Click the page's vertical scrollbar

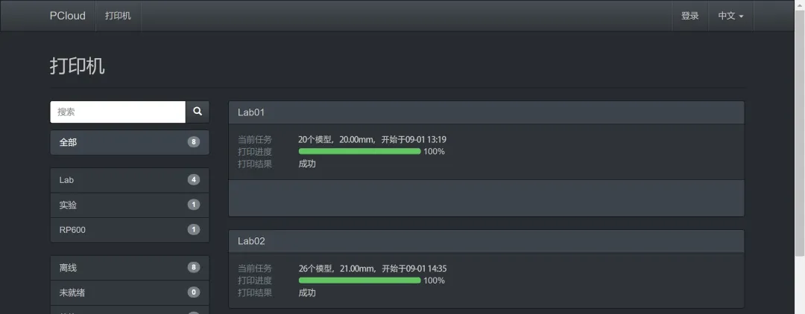click(800, 149)
